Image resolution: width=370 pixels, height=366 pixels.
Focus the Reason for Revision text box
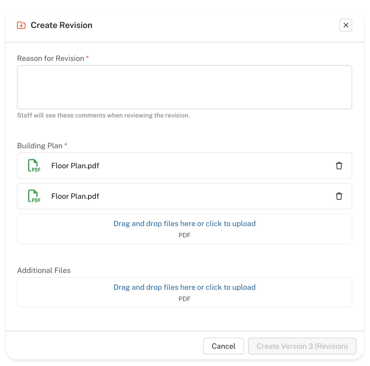[184, 87]
